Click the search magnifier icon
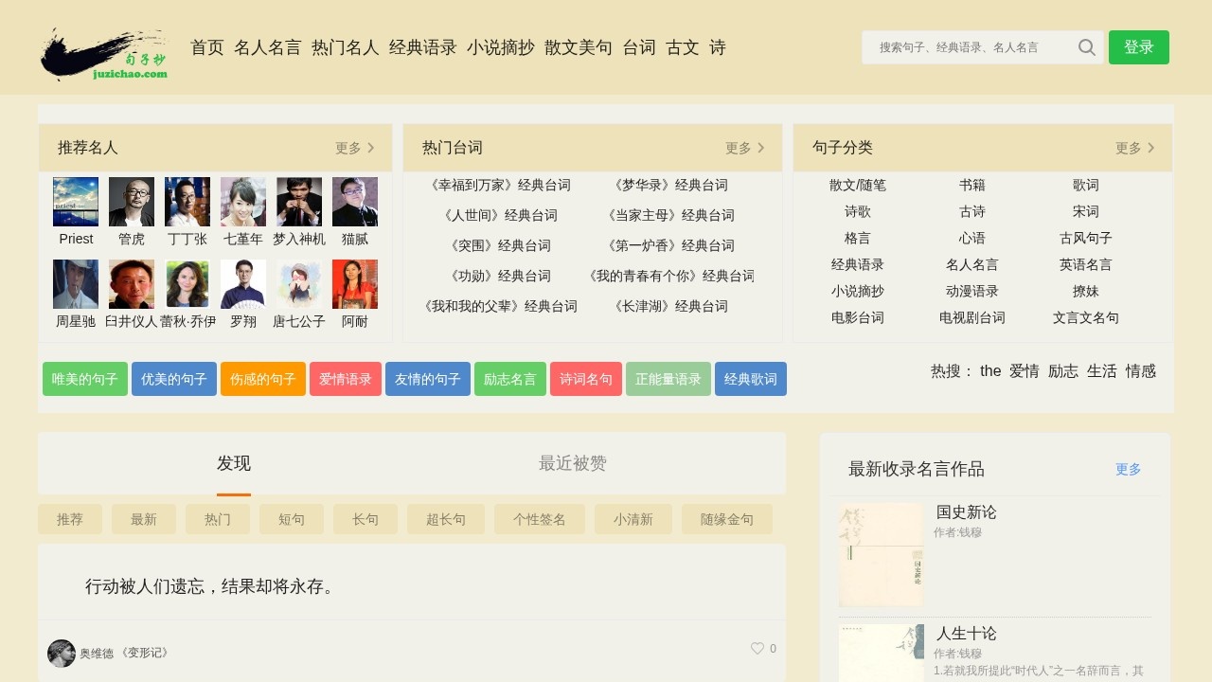The height and width of the screenshot is (682, 1212). point(1086,46)
